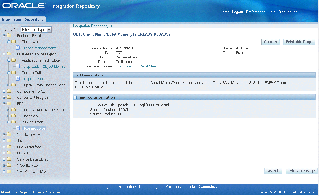Expand the Supply Chain Management node

click(8, 85)
